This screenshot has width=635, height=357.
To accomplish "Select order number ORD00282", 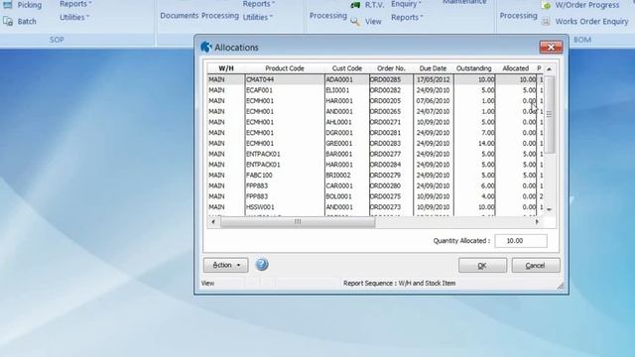I will coord(391,90).
